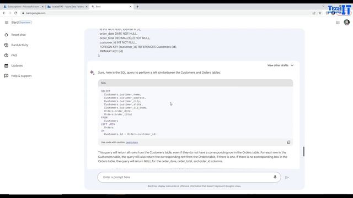Viewport: 353px width, 198px height.
Task: Click the Learn more link
Action: pos(132,142)
